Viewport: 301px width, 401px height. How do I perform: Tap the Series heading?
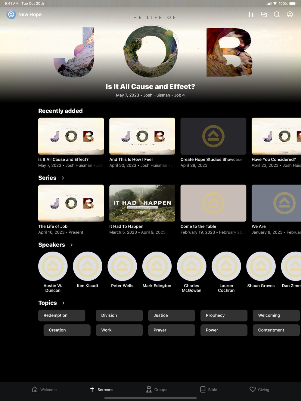point(47,178)
